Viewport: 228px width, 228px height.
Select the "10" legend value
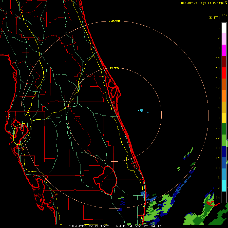click(x=218, y=168)
